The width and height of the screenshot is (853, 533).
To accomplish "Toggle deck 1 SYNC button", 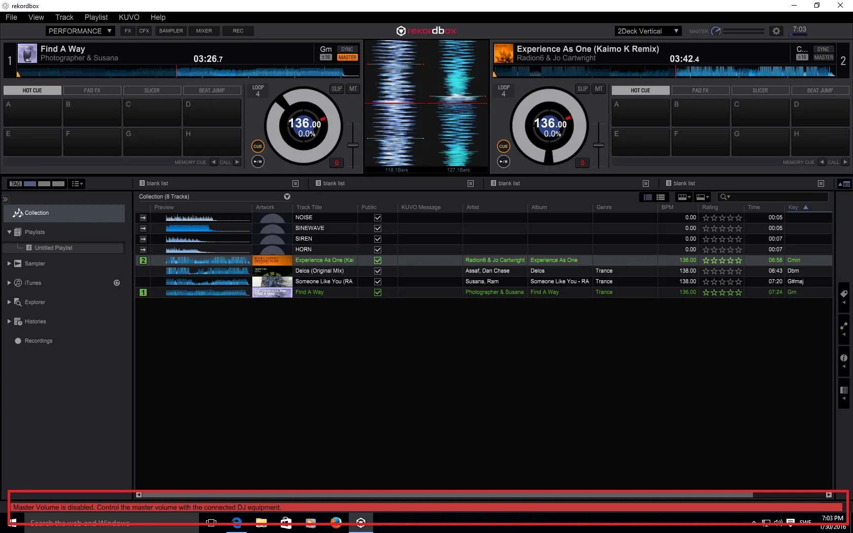I will point(347,49).
